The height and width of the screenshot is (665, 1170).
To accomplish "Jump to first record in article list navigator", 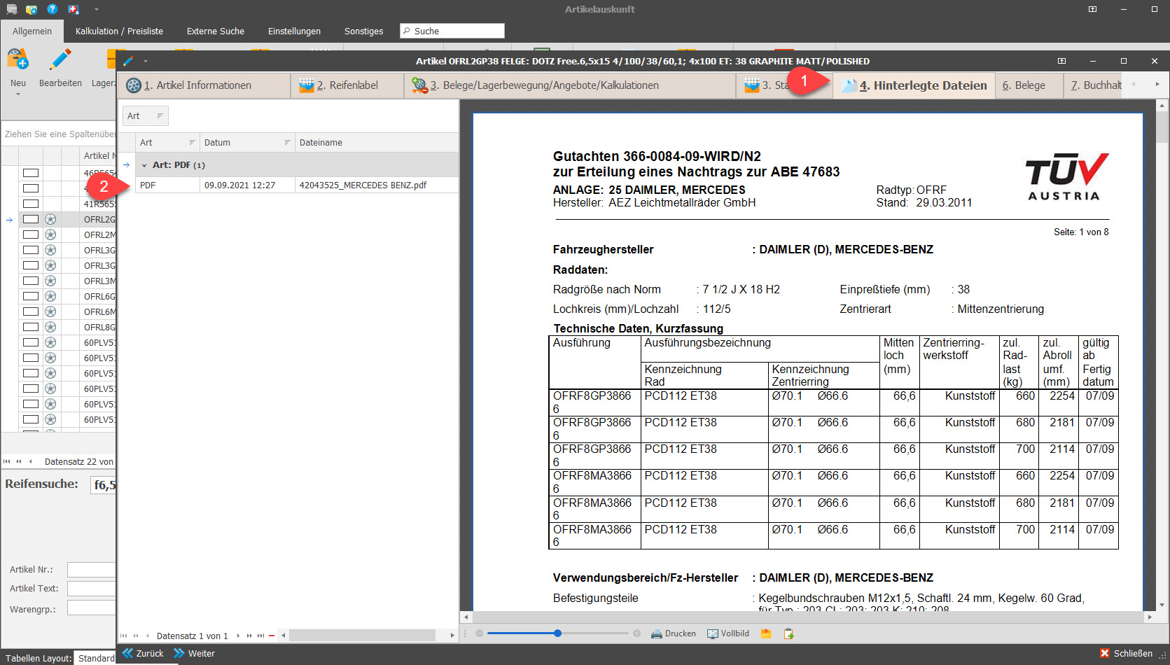I will [x=7, y=461].
